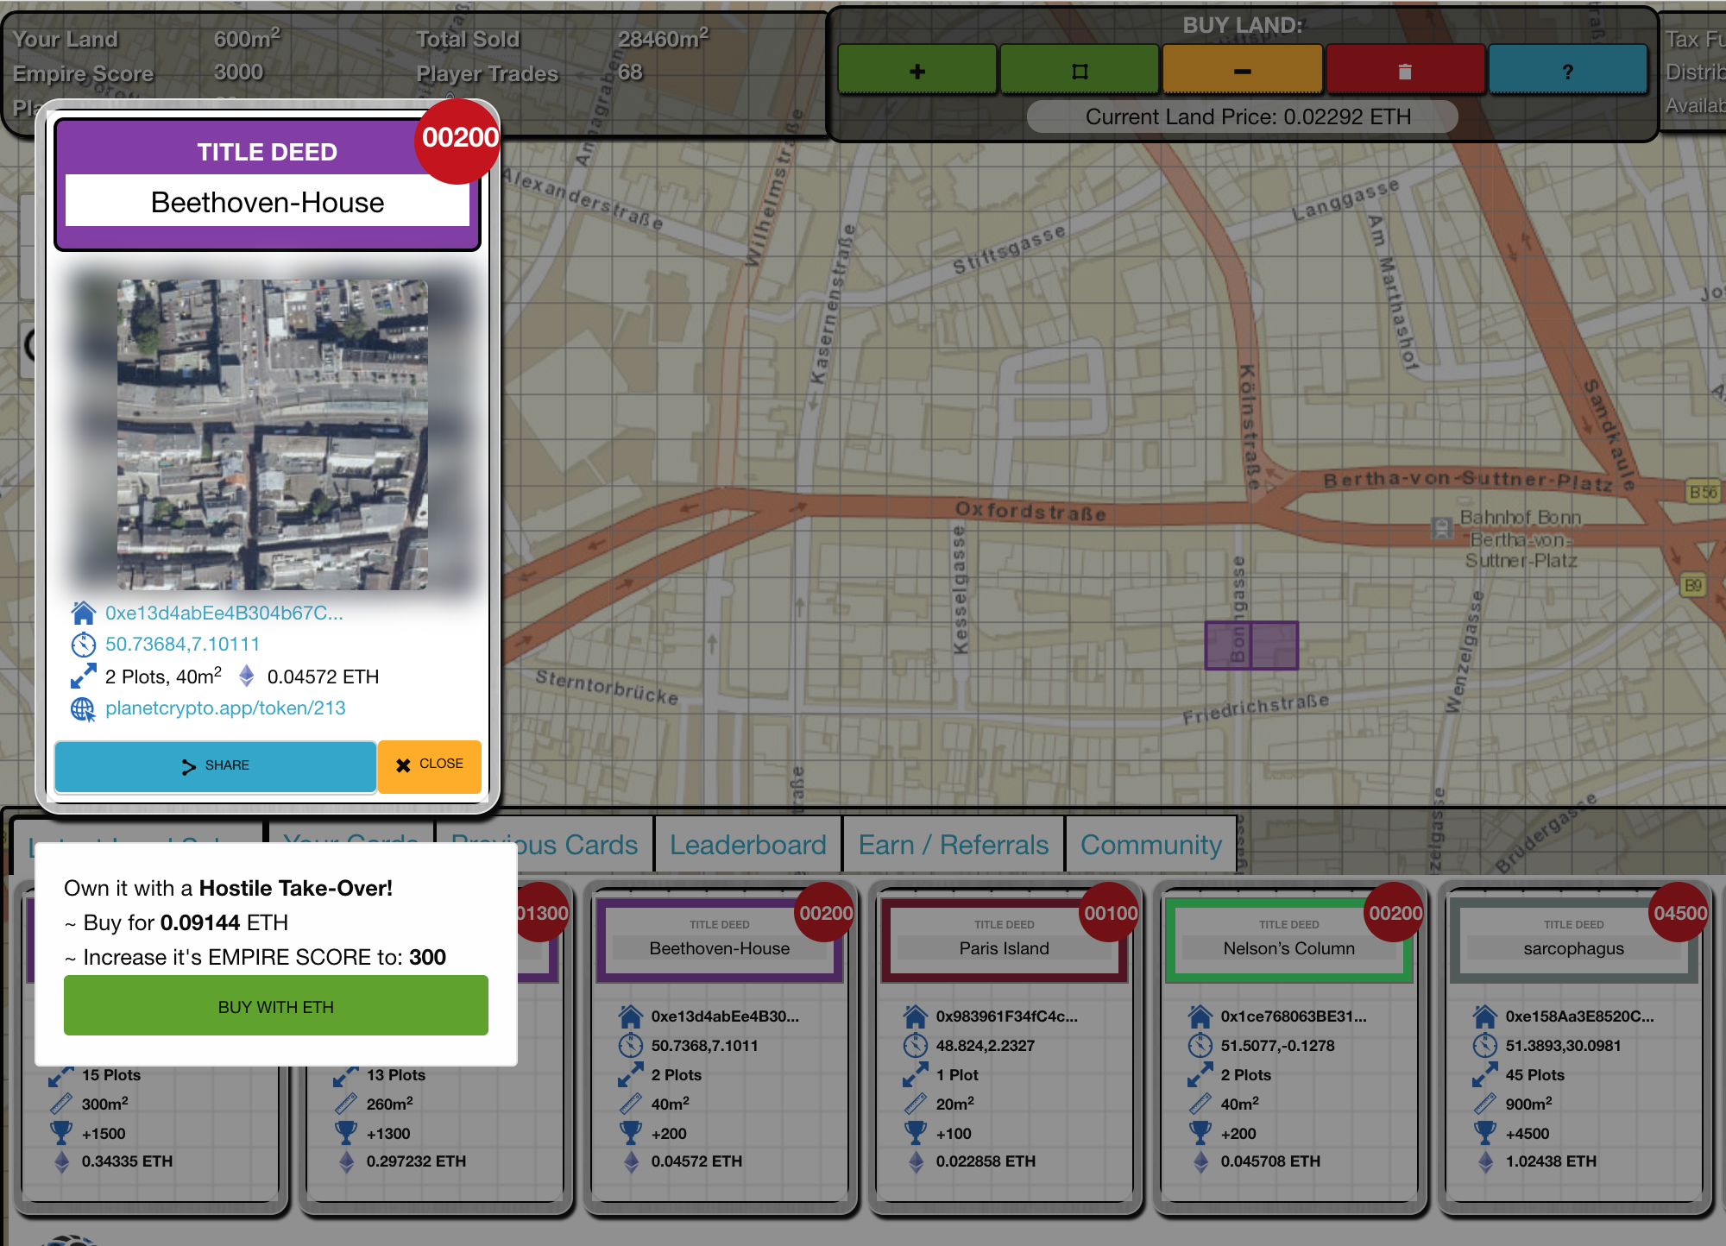
Task: Click the purple highlighted plot on map
Action: (1251, 645)
